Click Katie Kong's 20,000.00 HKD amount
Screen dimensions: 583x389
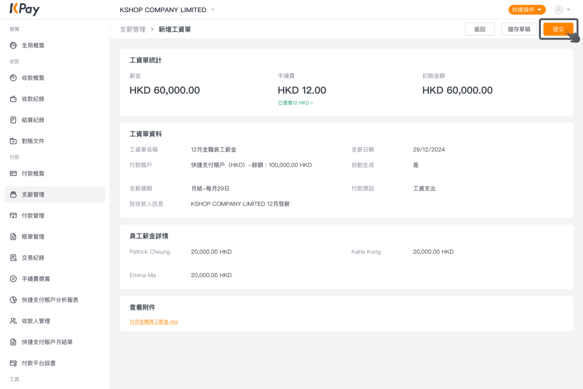click(x=433, y=252)
